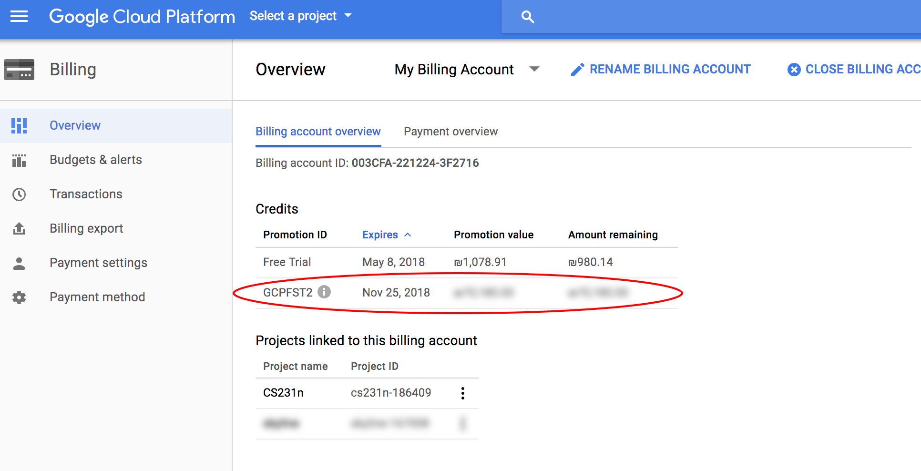Screen dimensions: 921x471
Task: Sort credits by Expires column
Action: click(387, 235)
